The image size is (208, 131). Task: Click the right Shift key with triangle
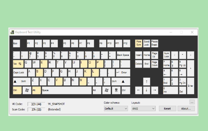click(x=121, y=81)
